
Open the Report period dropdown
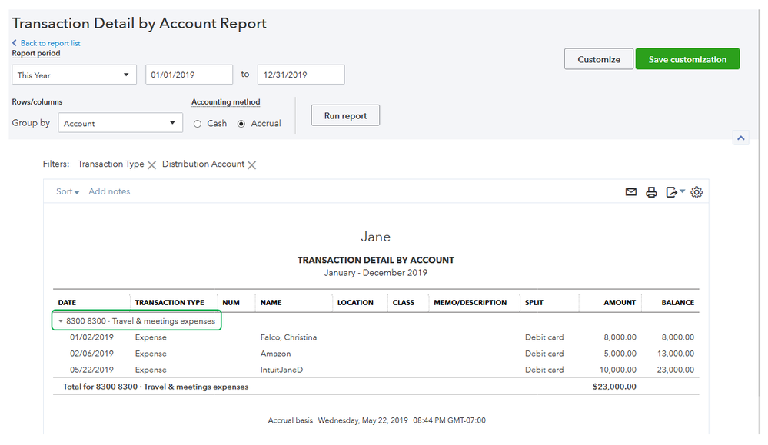tap(74, 75)
